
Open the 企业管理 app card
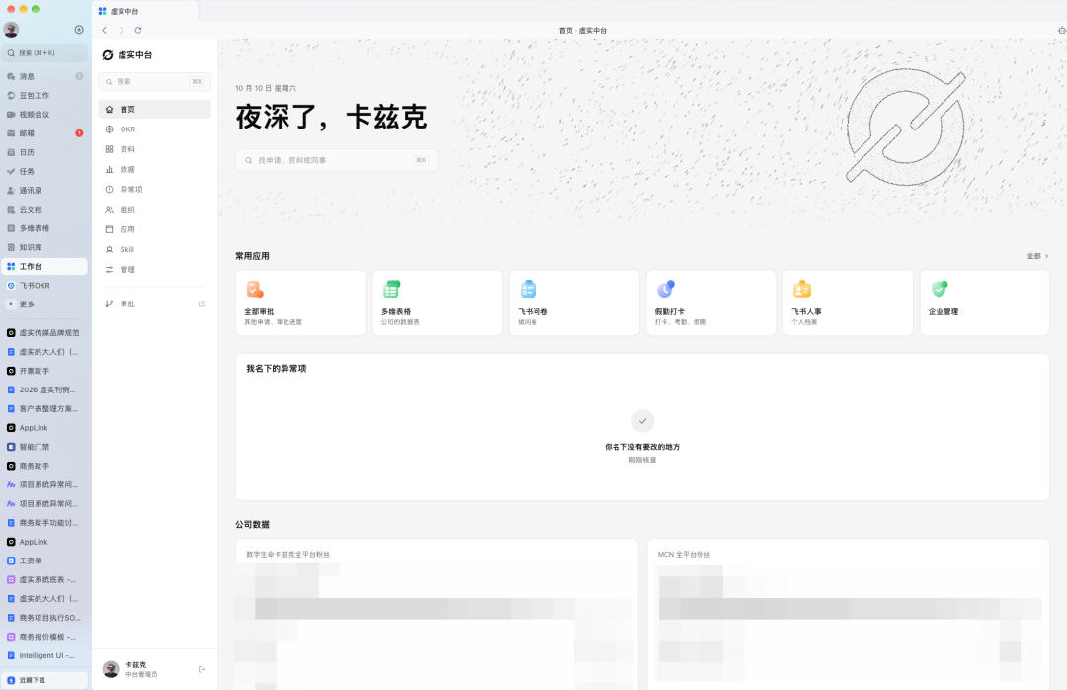coord(985,302)
